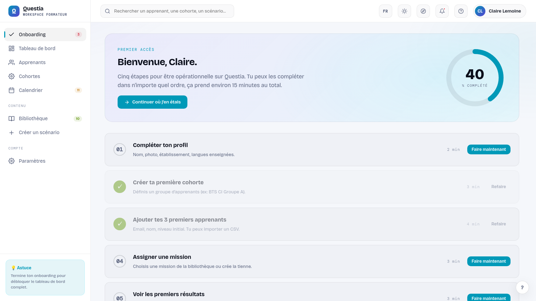
Task: Click green check of Ajouter tes 3 premiers apprenants
Action: pyautogui.click(x=120, y=224)
